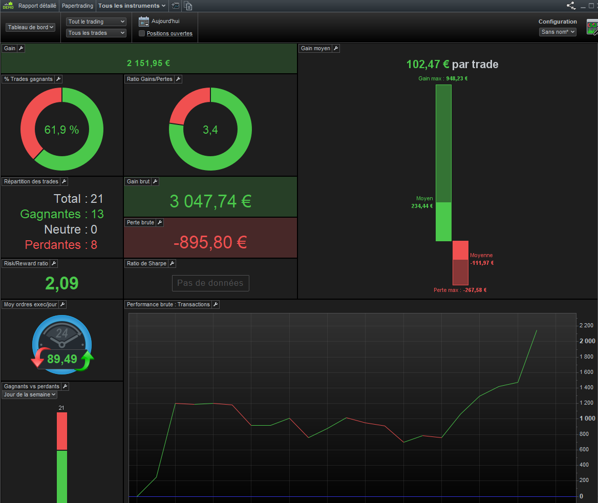598x503 pixels.
Task: Click the Perdantes : 8 line
Action: coord(61,245)
